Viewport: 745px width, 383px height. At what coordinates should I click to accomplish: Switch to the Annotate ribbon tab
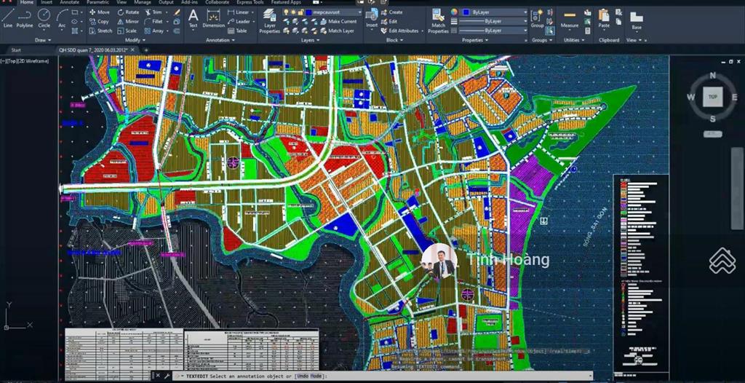coord(69,2)
